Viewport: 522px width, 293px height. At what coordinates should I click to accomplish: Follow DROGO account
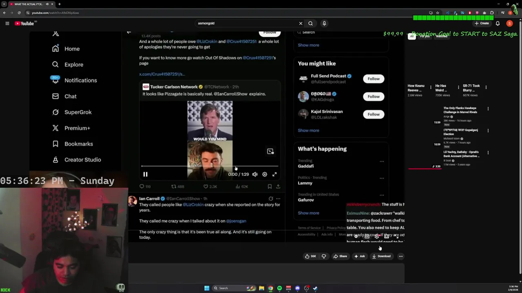[374, 96]
